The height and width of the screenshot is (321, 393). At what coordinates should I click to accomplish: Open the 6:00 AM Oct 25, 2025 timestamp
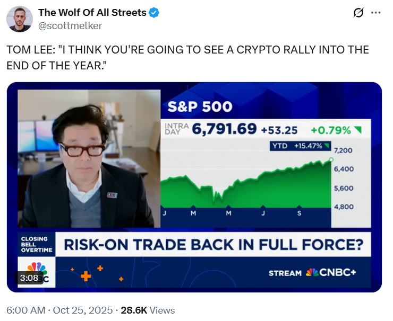pyautogui.click(x=59, y=310)
